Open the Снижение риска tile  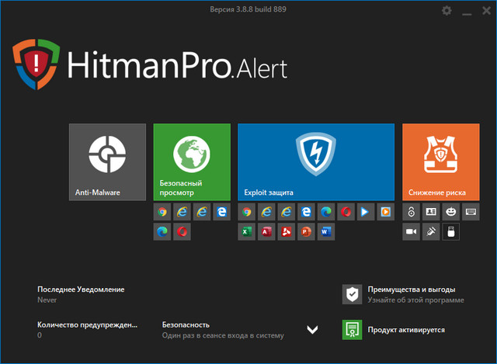pos(440,161)
